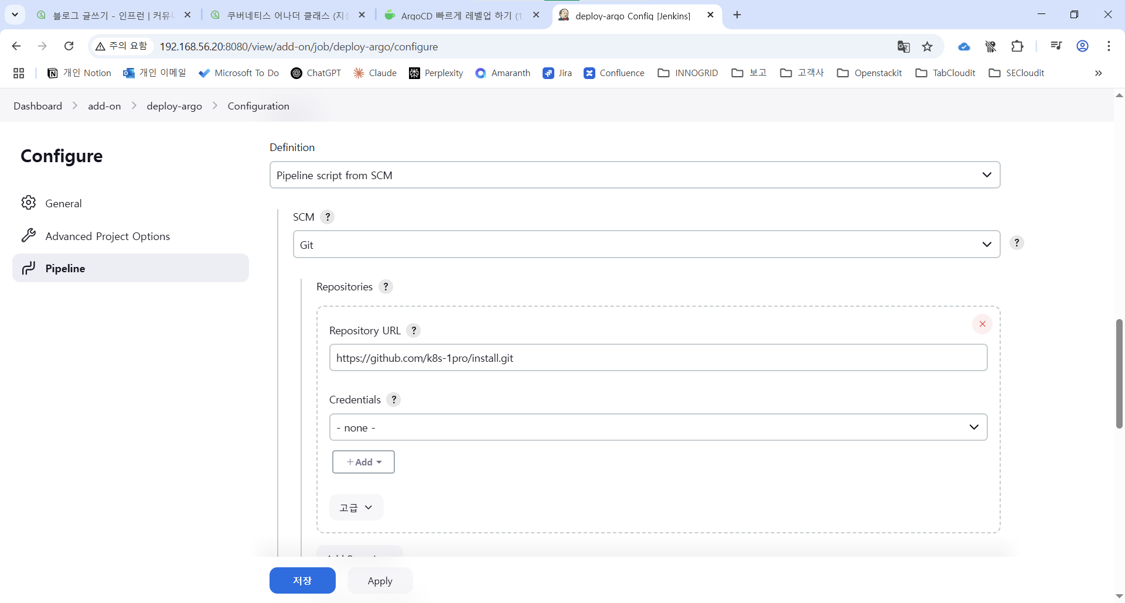Image resolution: width=1125 pixels, height=603 pixels.
Task: Go to General section in sidebar
Action: coord(63,203)
